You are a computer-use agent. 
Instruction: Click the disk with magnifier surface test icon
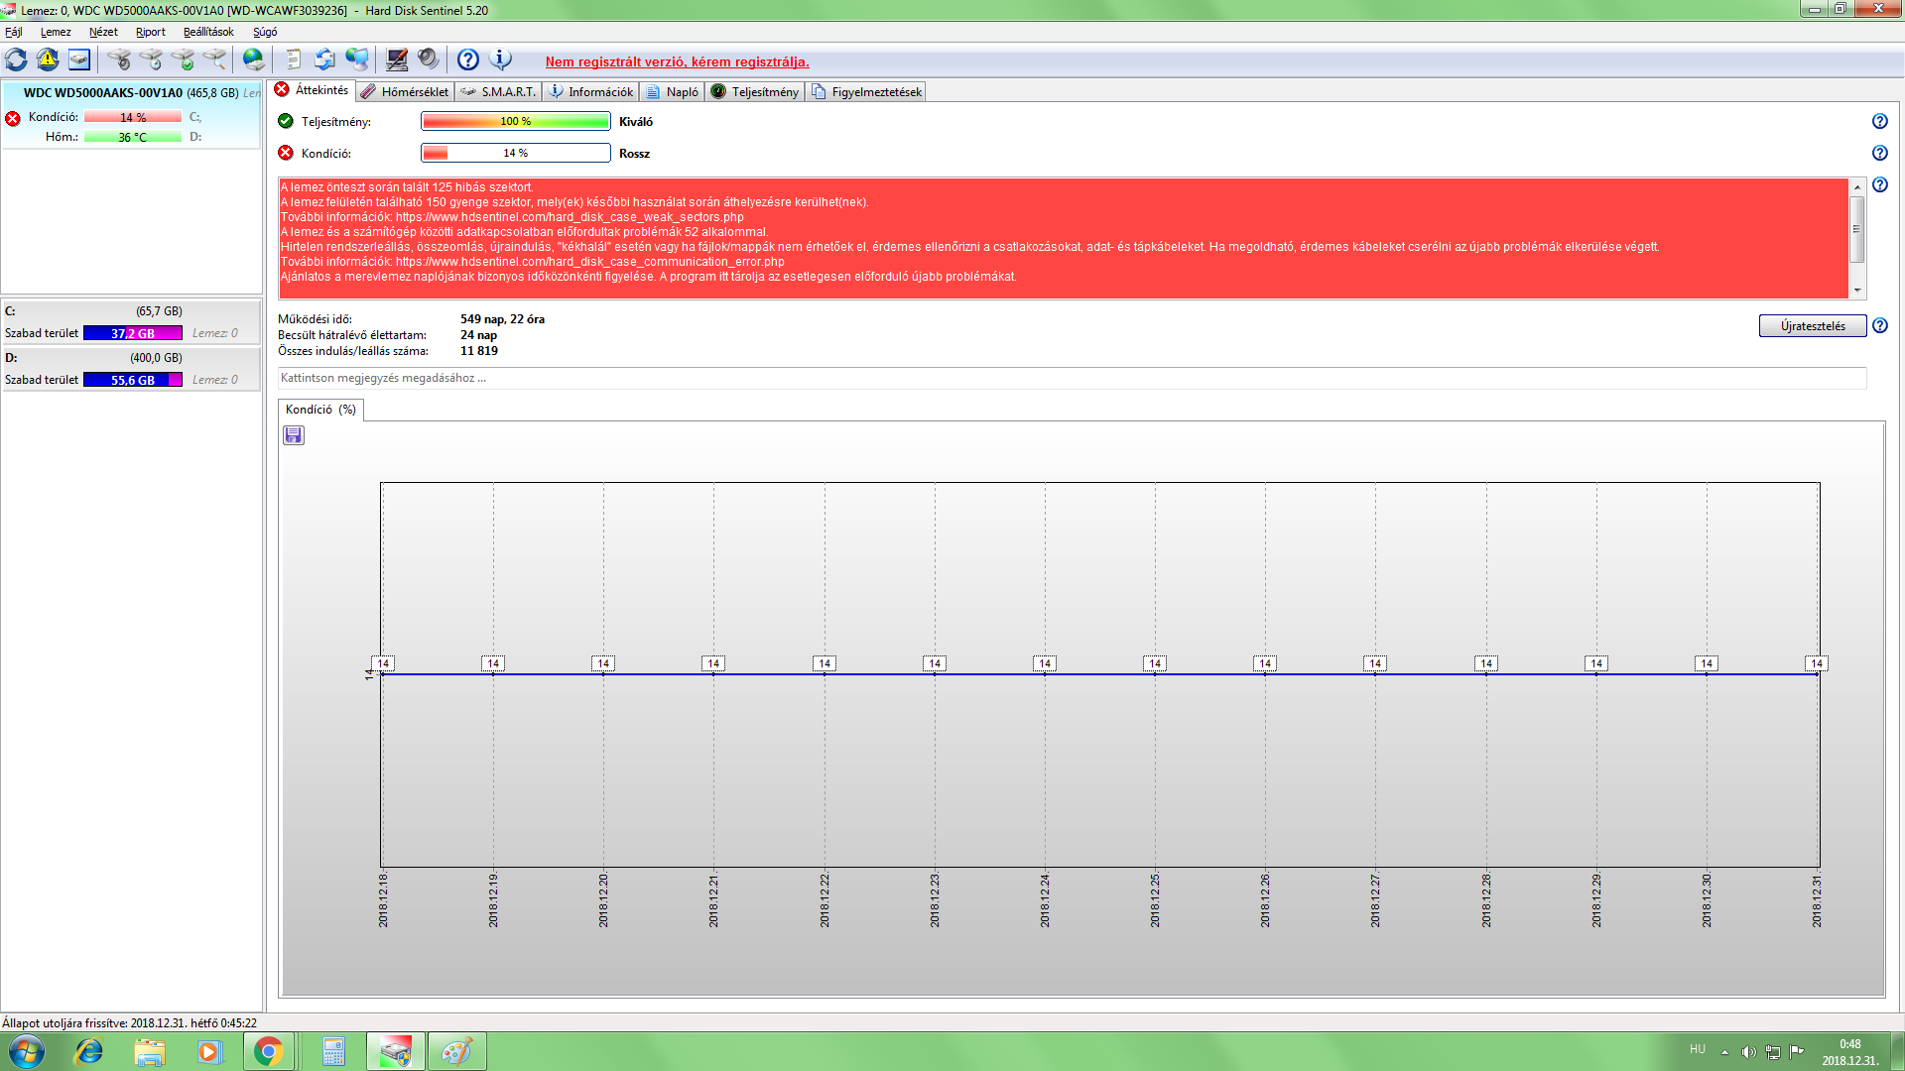(214, 59)
